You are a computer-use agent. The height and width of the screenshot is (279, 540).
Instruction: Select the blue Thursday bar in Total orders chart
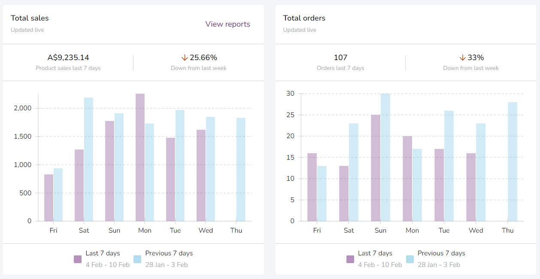click(513, 161)
